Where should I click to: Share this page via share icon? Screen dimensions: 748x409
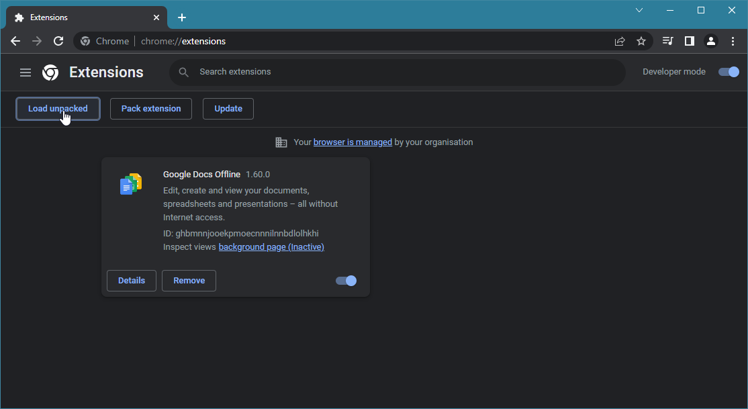(620, 41)
